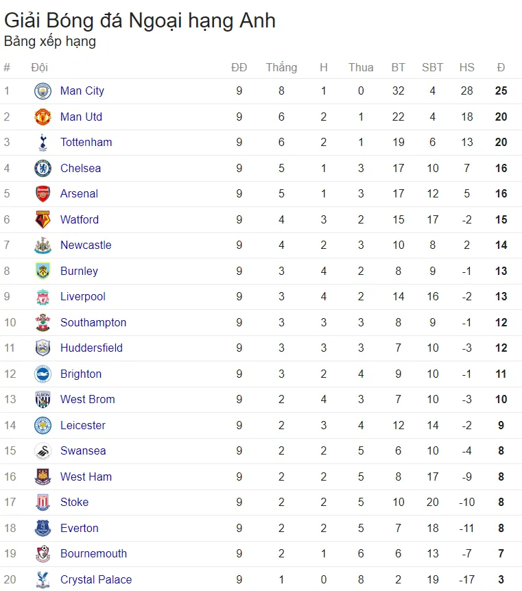This screenshot has width=522, height=591.
Task: Open the Bournemouth team link
Action: tap(93, 554)
